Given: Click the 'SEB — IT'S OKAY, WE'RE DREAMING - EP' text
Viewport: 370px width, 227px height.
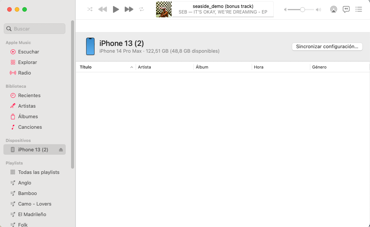Looking at the screenshot, I should coord(223,12).
